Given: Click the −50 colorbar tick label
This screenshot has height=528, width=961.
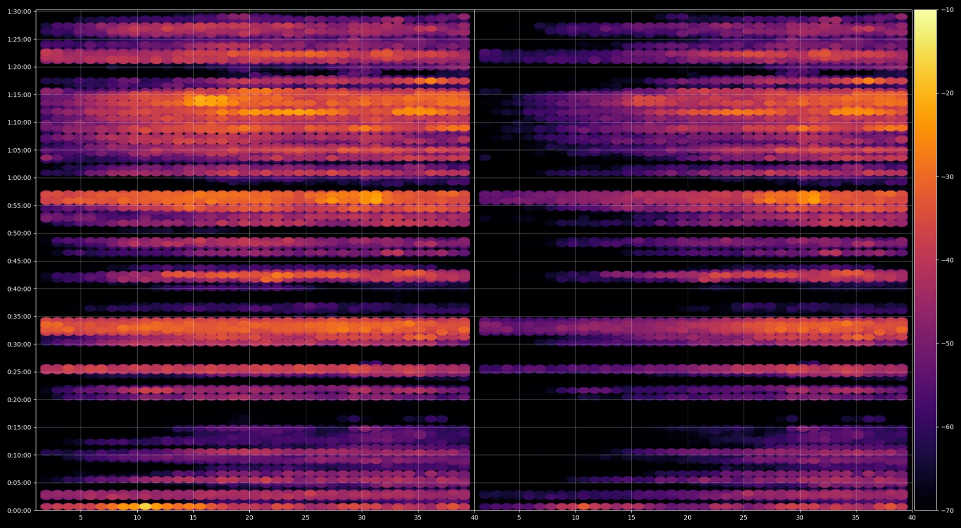Looking at the screenshot, I should 947,344.
